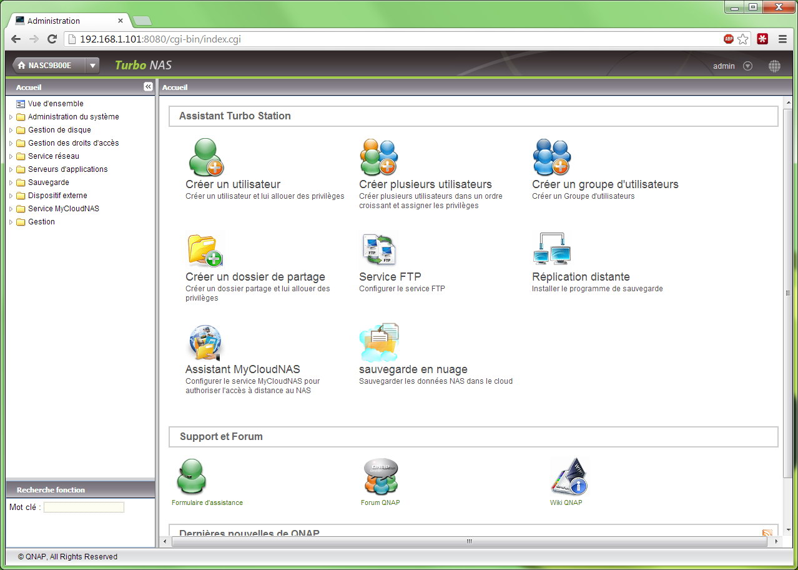Click the Administration browser tab
Image resolution: width=798 pixels, height=570 pixels.
(69, 21)
